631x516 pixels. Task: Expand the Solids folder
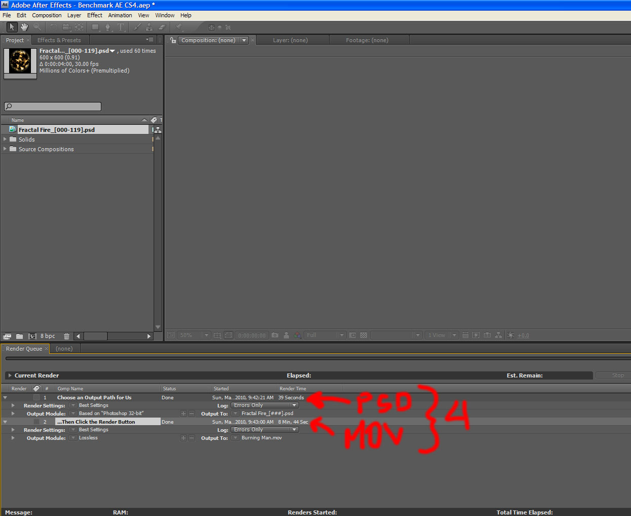5,139
